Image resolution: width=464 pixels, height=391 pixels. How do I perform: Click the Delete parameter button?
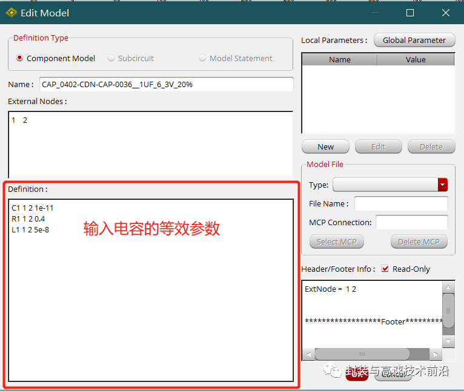[431, 146]
